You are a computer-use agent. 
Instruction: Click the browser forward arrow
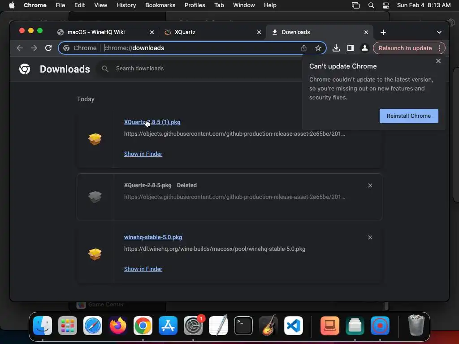34,48
